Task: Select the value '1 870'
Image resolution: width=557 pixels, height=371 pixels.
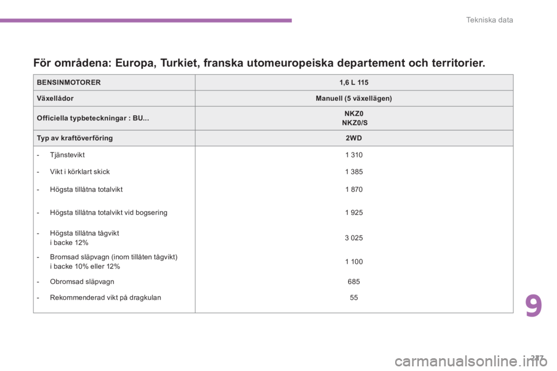Action: coord(354,190)
